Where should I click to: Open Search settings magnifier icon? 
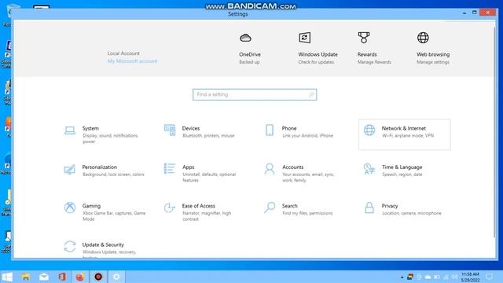click(270, 208)
